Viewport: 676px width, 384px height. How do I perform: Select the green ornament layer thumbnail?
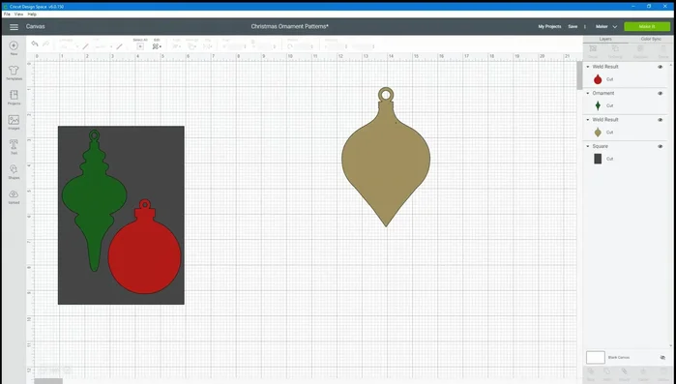[x=598, y=105]
